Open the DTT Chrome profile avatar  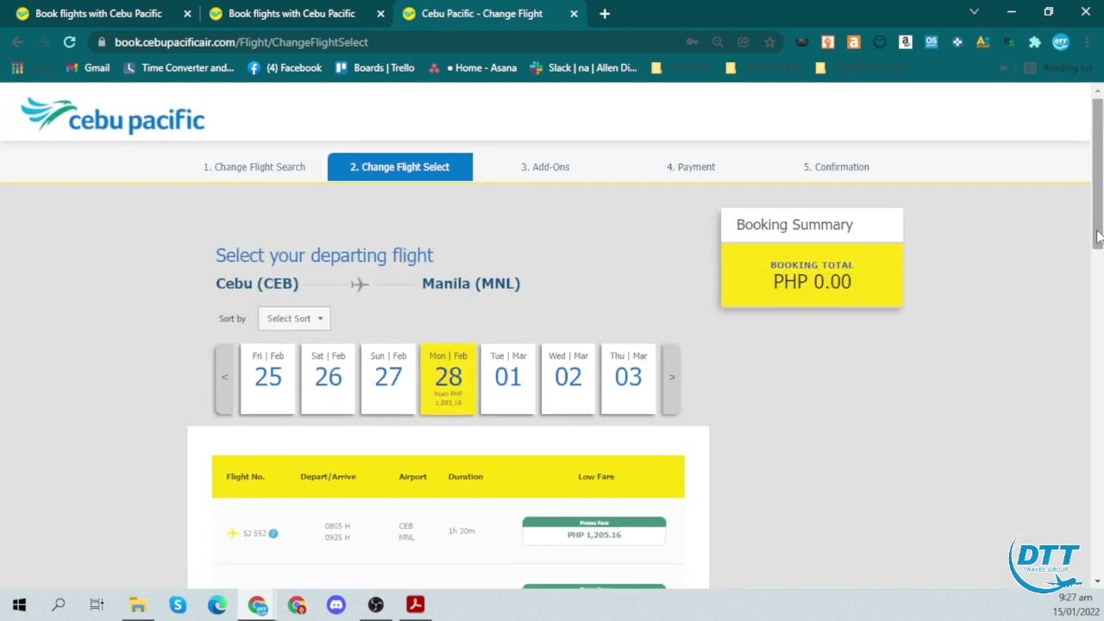[1060, 41]
